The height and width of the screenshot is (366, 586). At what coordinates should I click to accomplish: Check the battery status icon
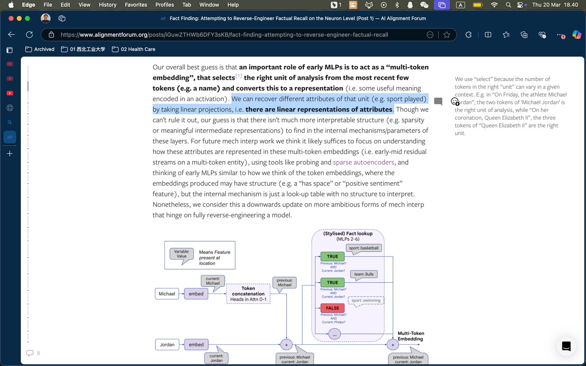click(478, 5)
